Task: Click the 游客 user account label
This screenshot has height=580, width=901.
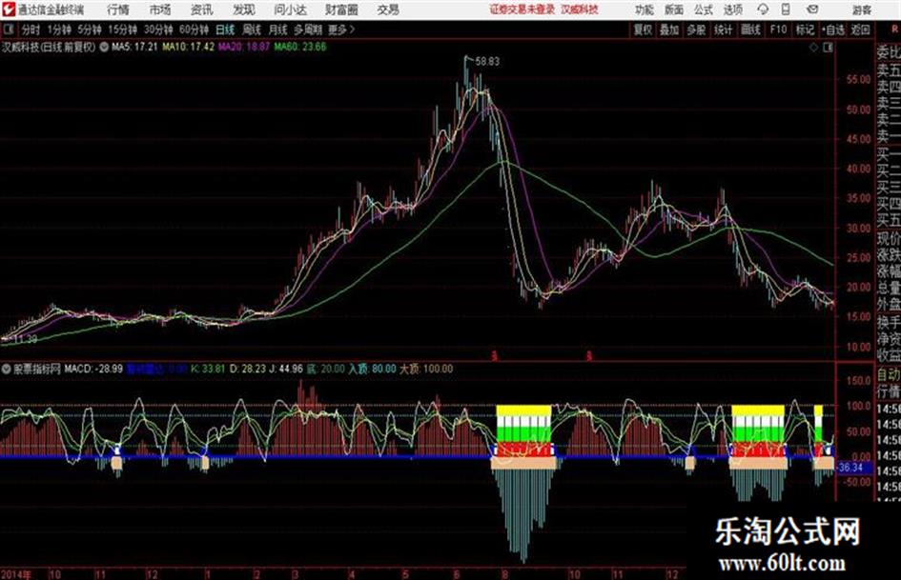Action: pos(861,10)
